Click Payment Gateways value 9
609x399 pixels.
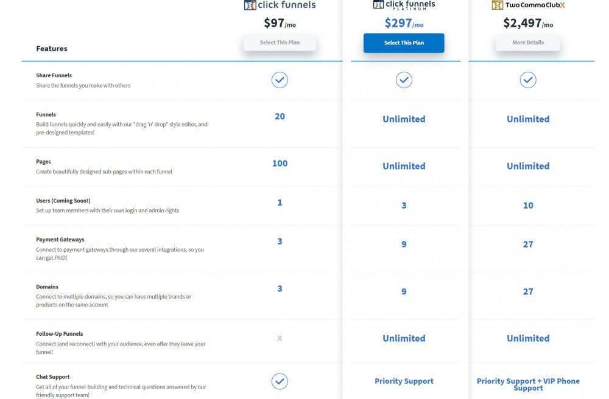point(404,244)
